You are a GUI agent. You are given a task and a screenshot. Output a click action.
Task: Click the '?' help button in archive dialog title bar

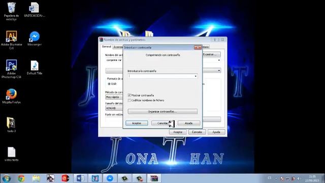215,40
